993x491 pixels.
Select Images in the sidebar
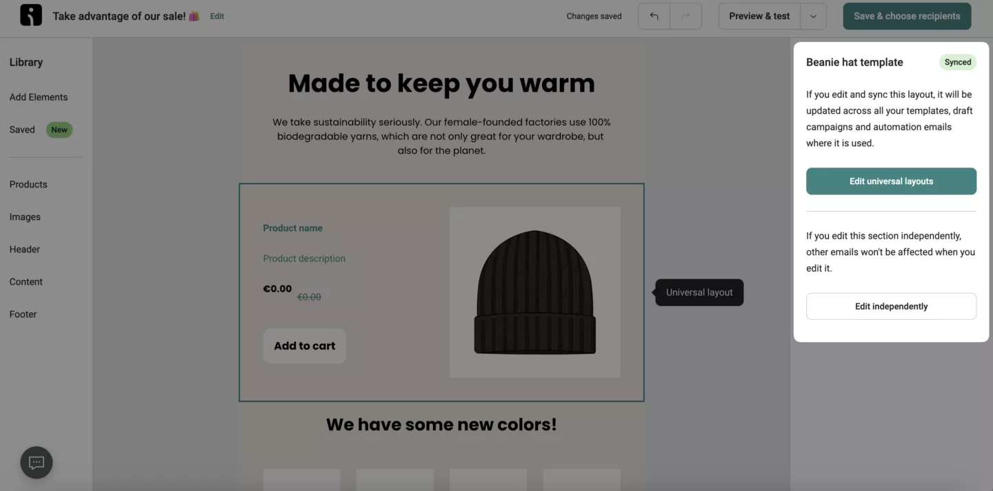tap(25, 217)
